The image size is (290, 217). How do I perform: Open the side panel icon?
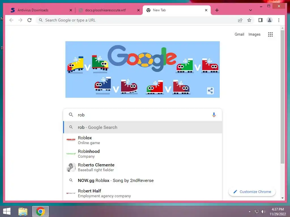coord(261,20)
